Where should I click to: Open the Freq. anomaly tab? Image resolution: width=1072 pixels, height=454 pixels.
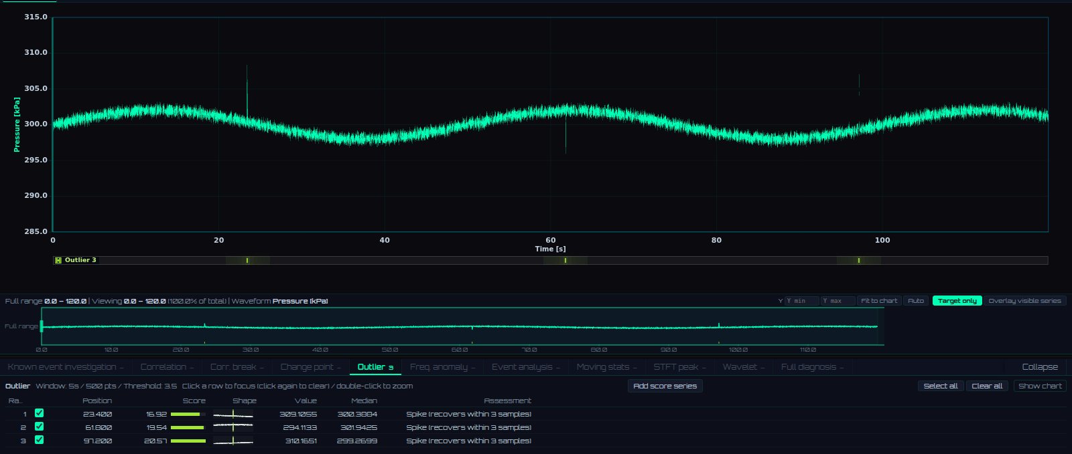[442, 367]
